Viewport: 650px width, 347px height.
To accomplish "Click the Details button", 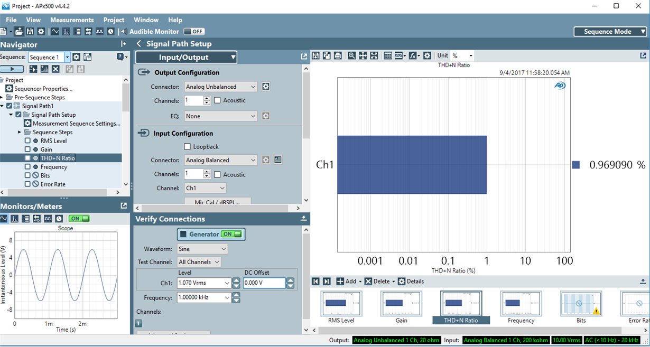I will point(411,282).
